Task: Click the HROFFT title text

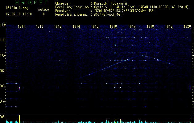Action: pos(32,2)
